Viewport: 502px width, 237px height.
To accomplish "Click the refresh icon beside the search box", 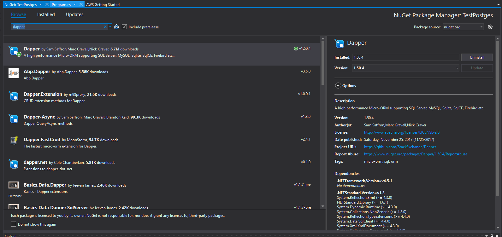I will (116, 27).
